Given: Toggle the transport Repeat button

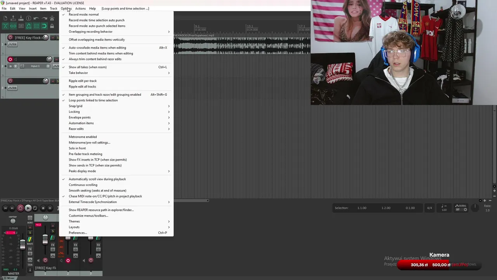Looking at the screenshot, I should pyautogui.click(x=35, y=208).
